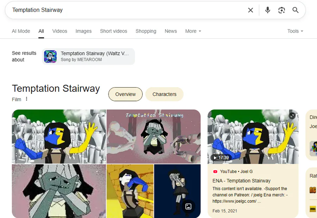Click the expand icon on the video thumbnail

[x=292, y=116]
